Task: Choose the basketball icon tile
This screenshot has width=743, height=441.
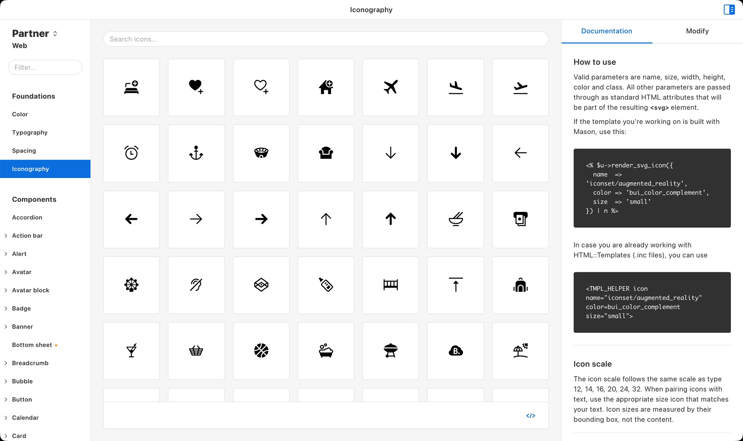Action: click(x=261, y=351)
